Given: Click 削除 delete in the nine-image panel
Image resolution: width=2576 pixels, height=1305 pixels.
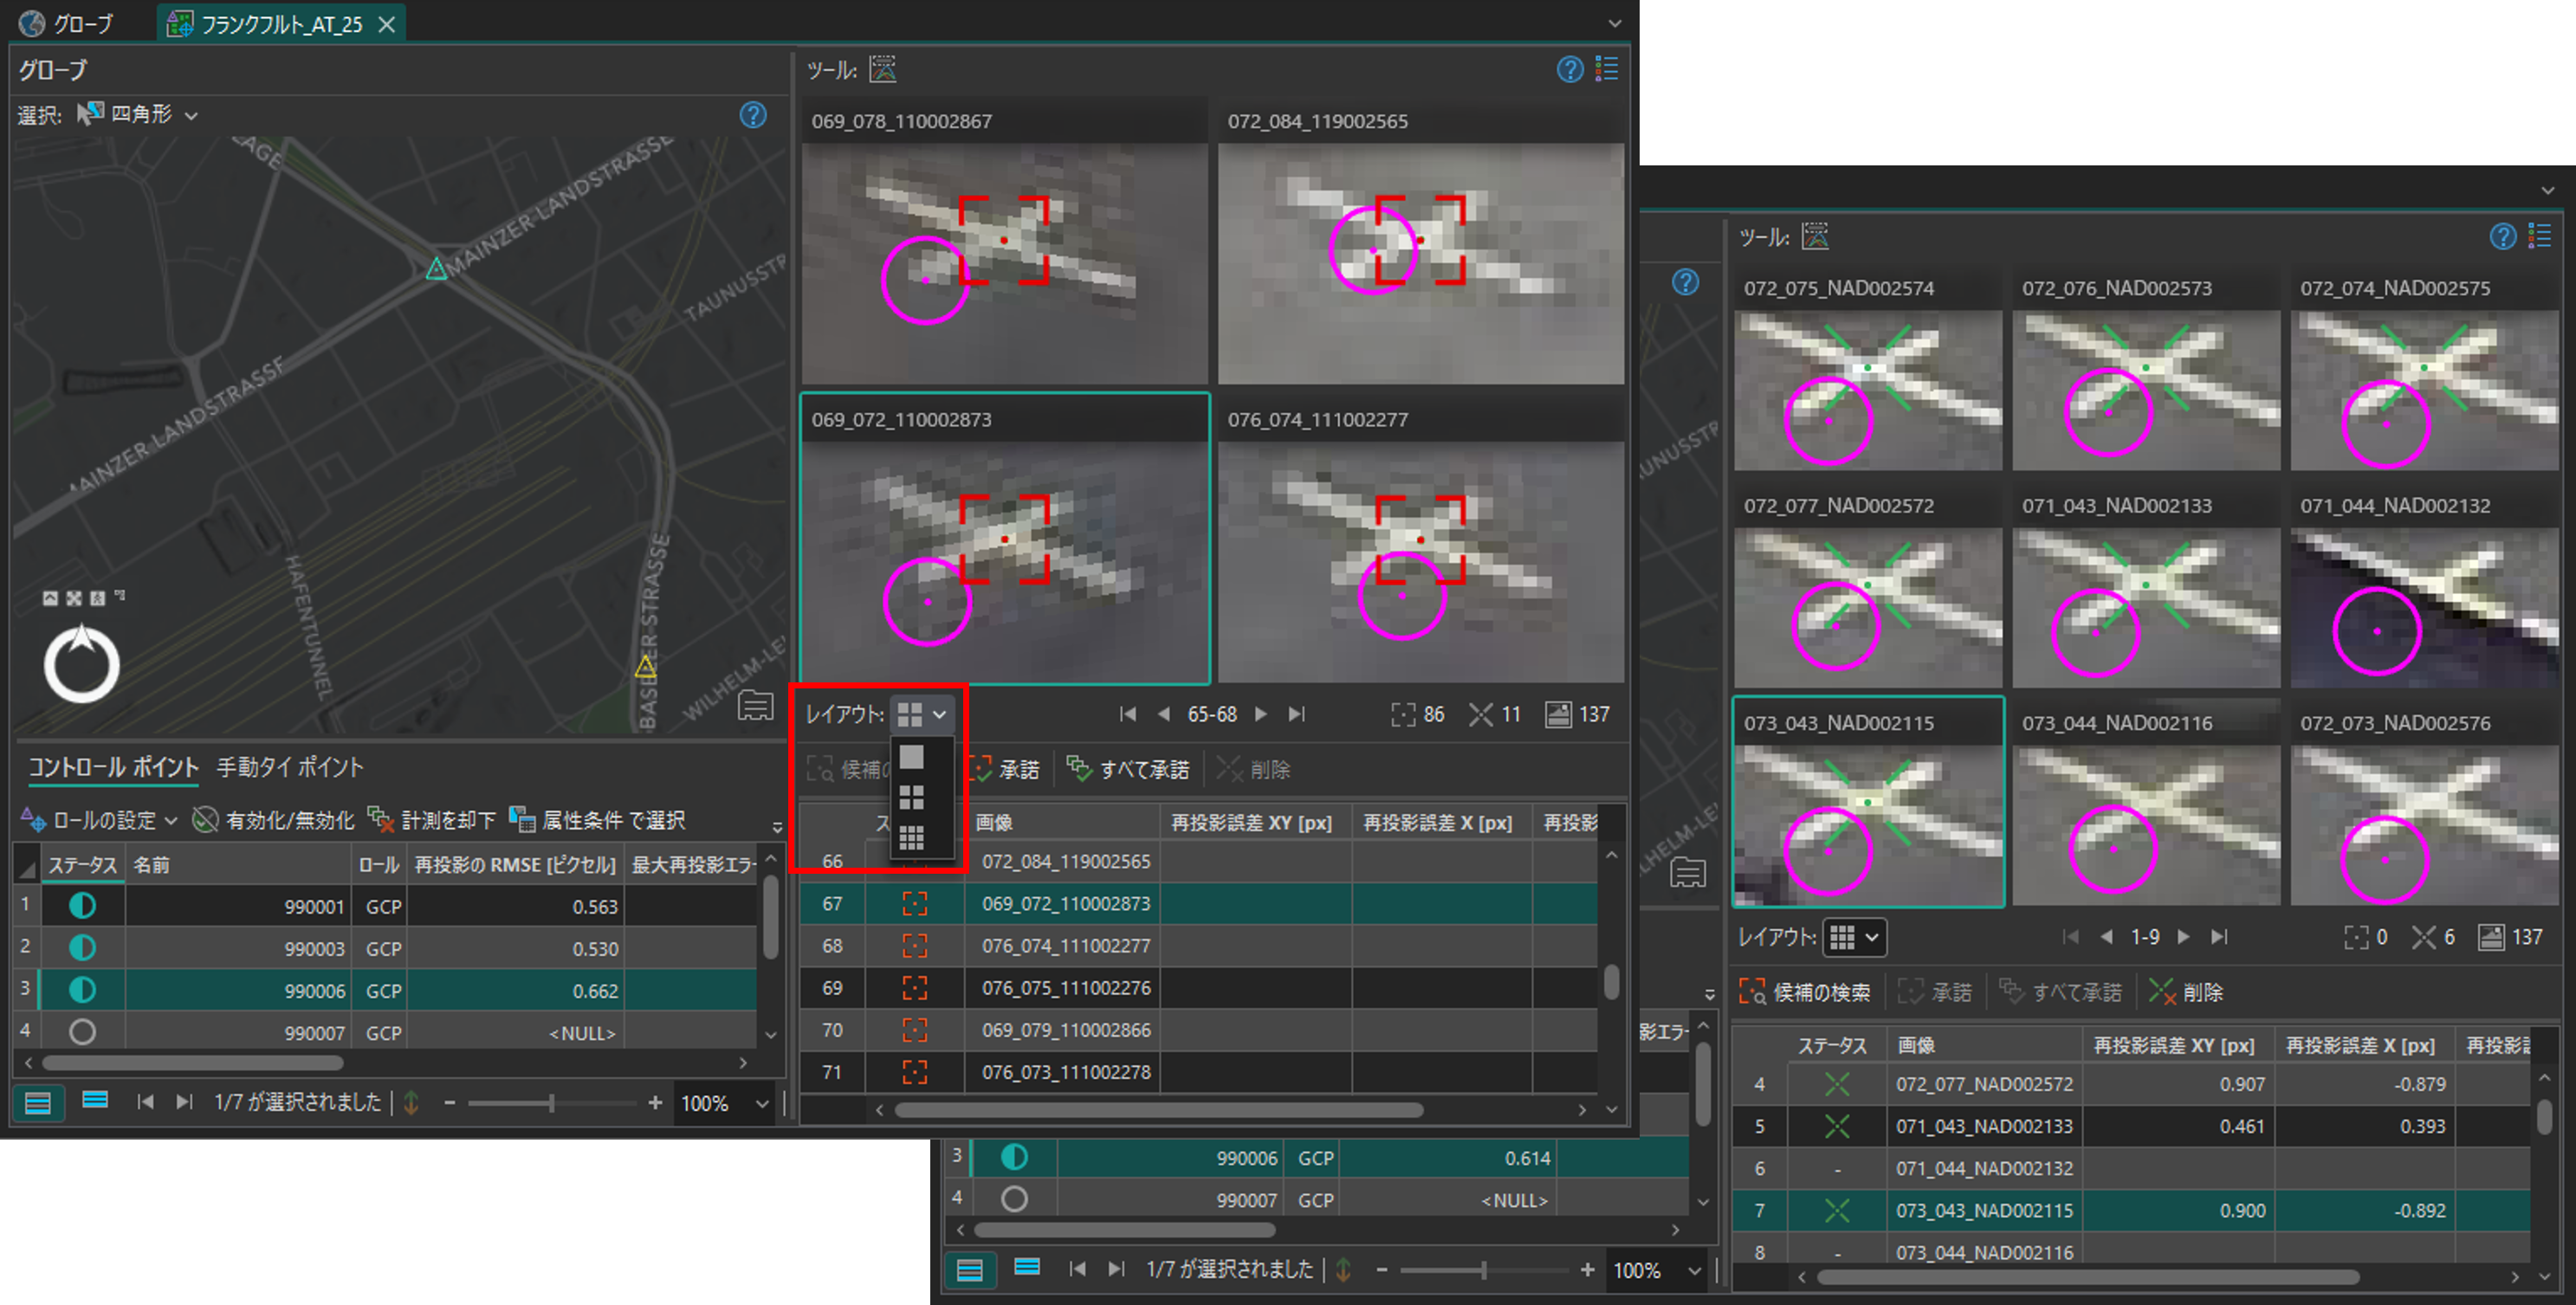Looking at the screenshot, I should (2185, 992).
